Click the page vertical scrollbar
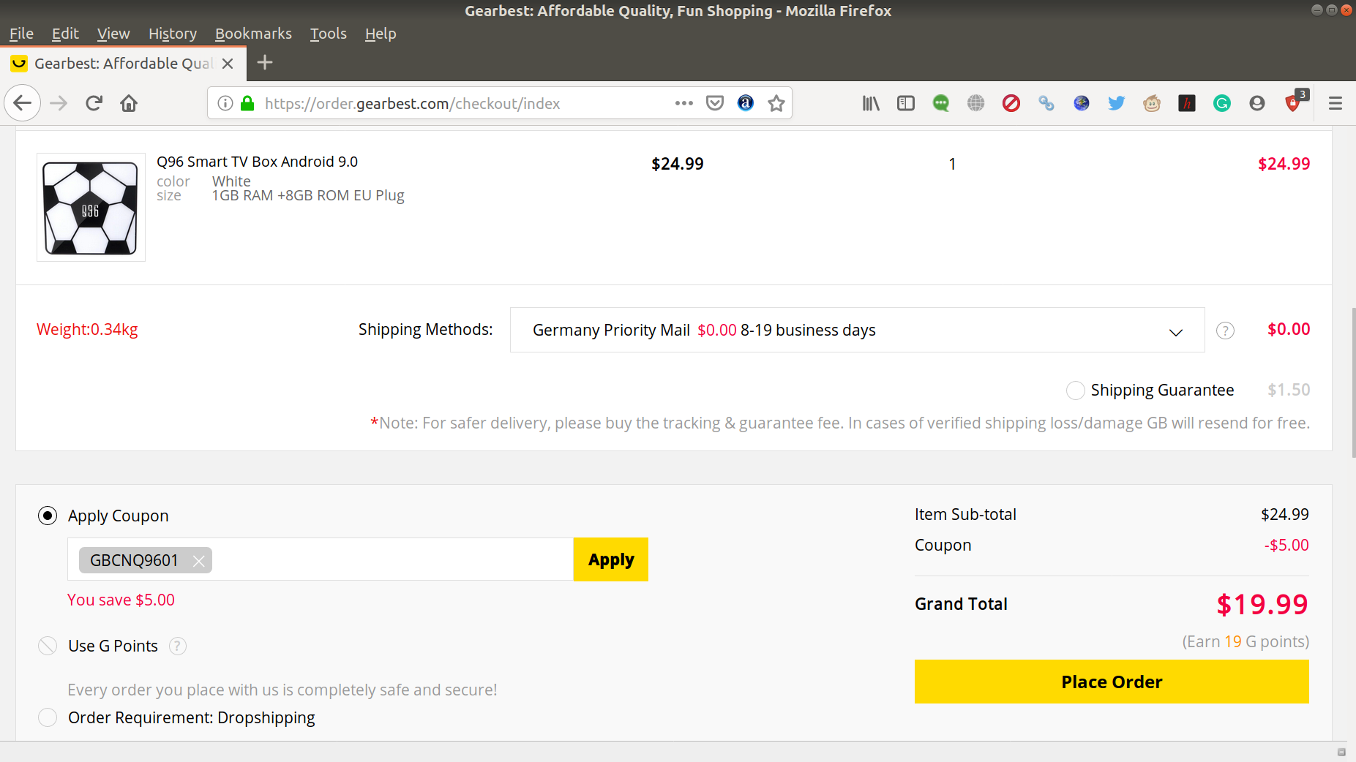 [x=1353, y=383]
